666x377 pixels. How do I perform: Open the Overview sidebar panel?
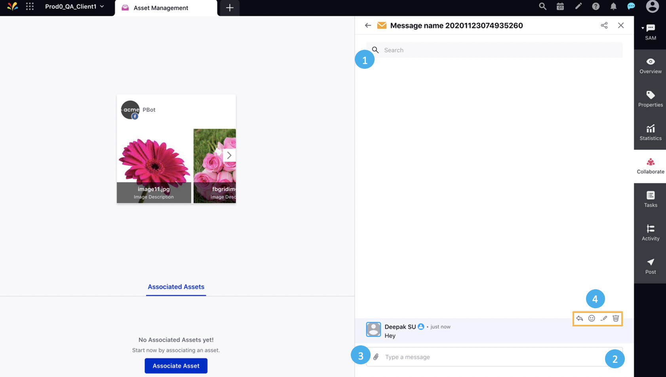pyautogui.click(x=650, y=66)
